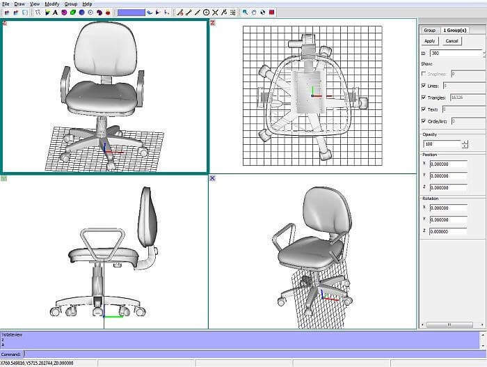Click the Apply button
Screen dimensions: 487x367
tap(430, 41)
